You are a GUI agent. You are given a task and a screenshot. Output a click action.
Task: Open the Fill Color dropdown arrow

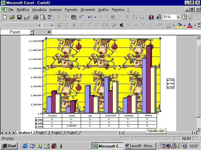pos(184,25)
